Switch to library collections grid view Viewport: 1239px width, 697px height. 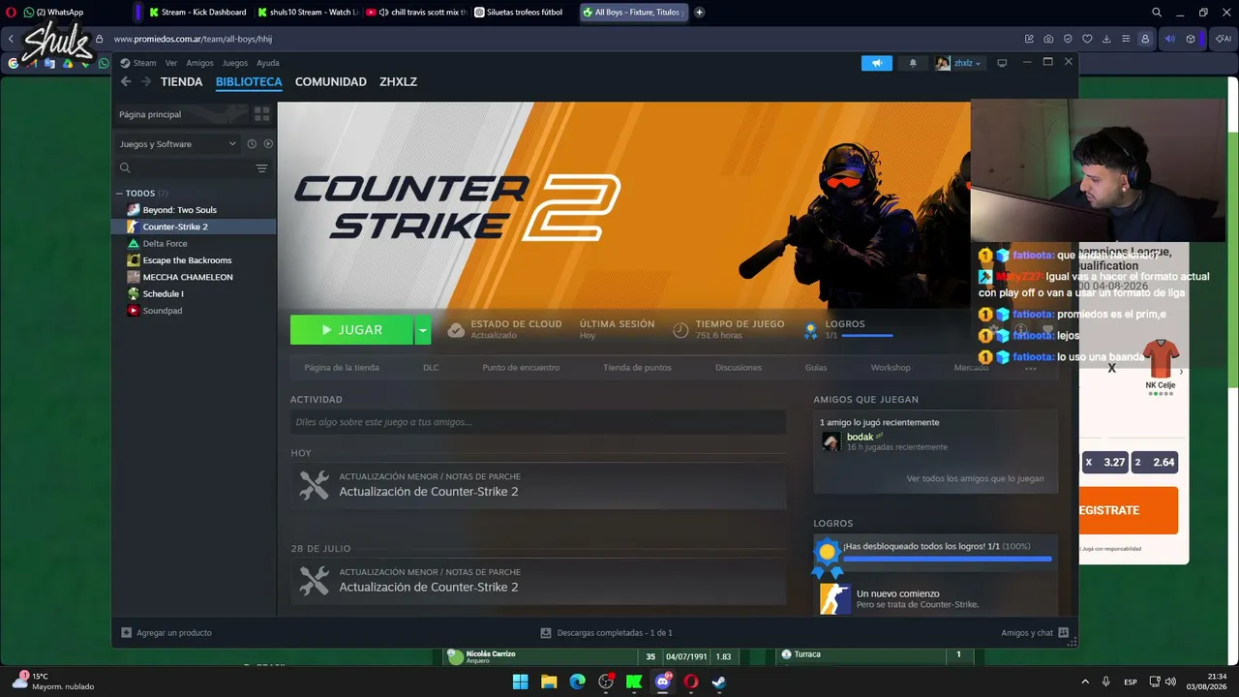[x=261, y=114]
